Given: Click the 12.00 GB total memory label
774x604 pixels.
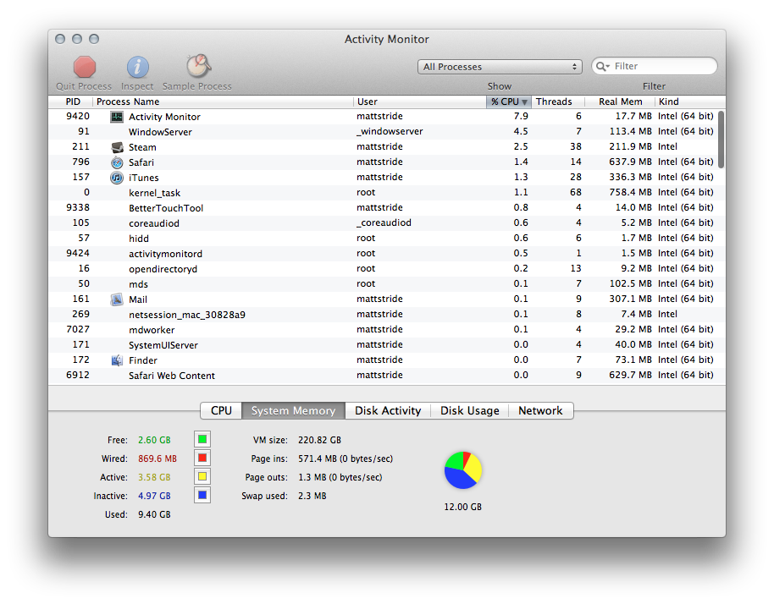Looking at the screenshot, I should coord(462,507).
